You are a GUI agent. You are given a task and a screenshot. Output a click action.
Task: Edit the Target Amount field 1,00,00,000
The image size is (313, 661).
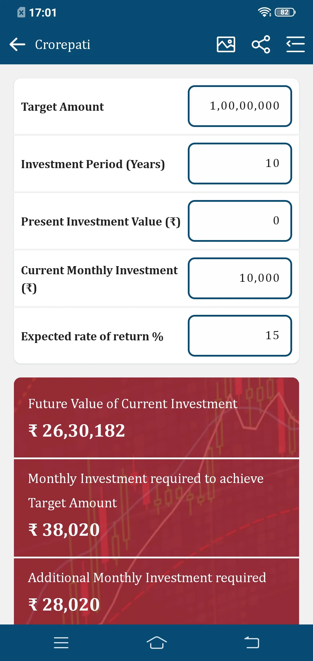[240, 106]
